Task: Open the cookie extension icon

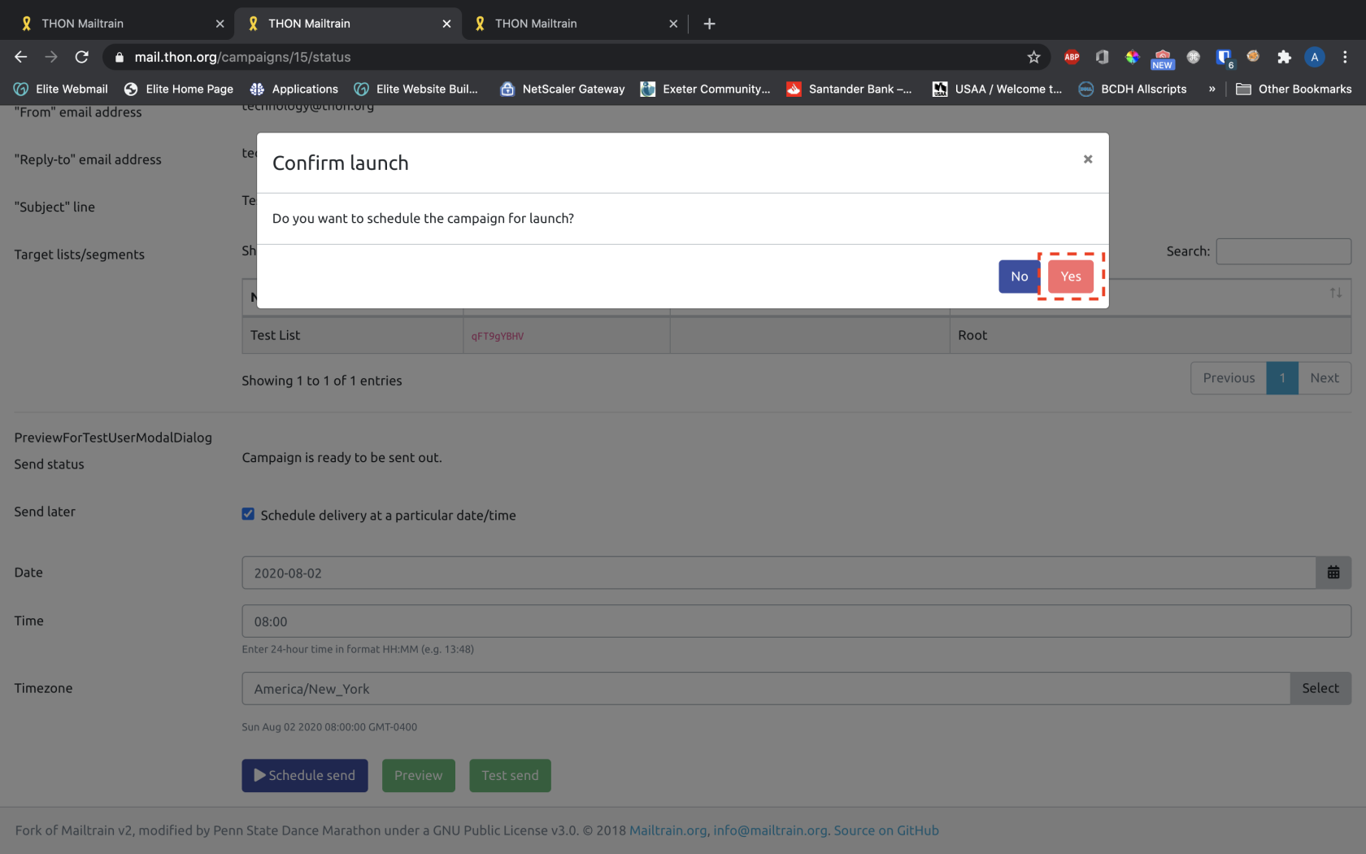Action: 1253,56
